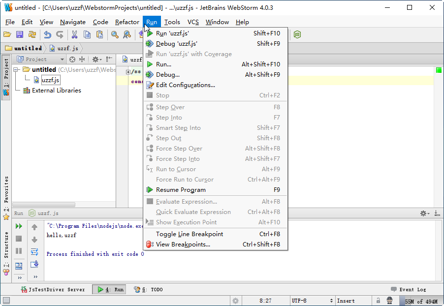Viewport: 444px width, 306px height.
Task: Hide the Project panel icon
Action: coord(109,59)
